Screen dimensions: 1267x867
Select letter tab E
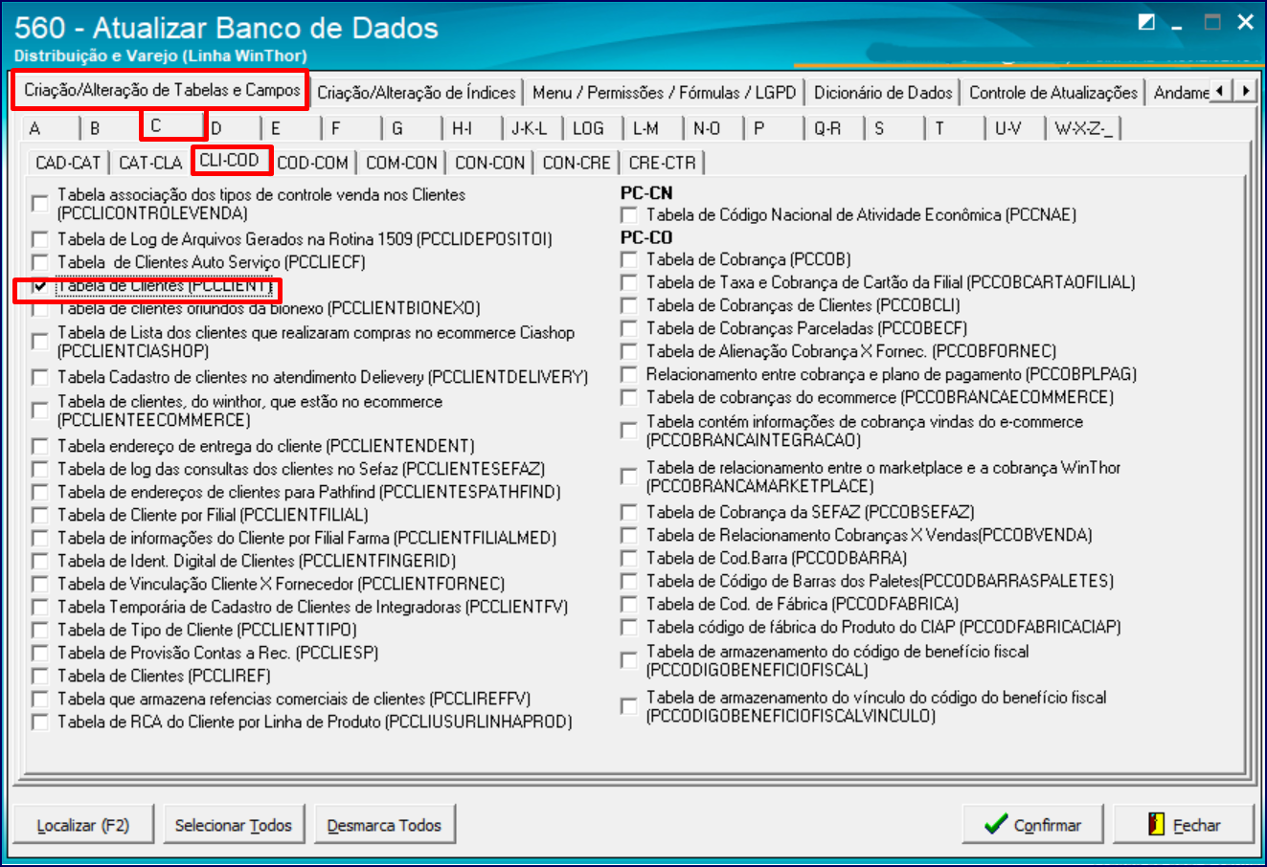coord(292,128)
